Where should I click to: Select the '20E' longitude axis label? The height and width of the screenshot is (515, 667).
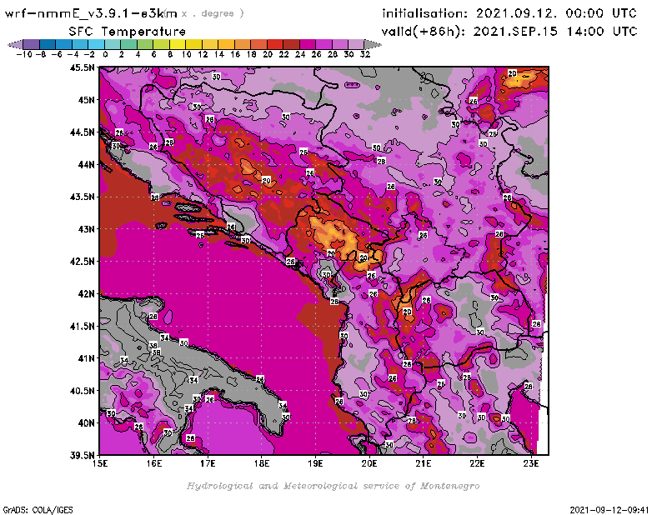point(369,463)
